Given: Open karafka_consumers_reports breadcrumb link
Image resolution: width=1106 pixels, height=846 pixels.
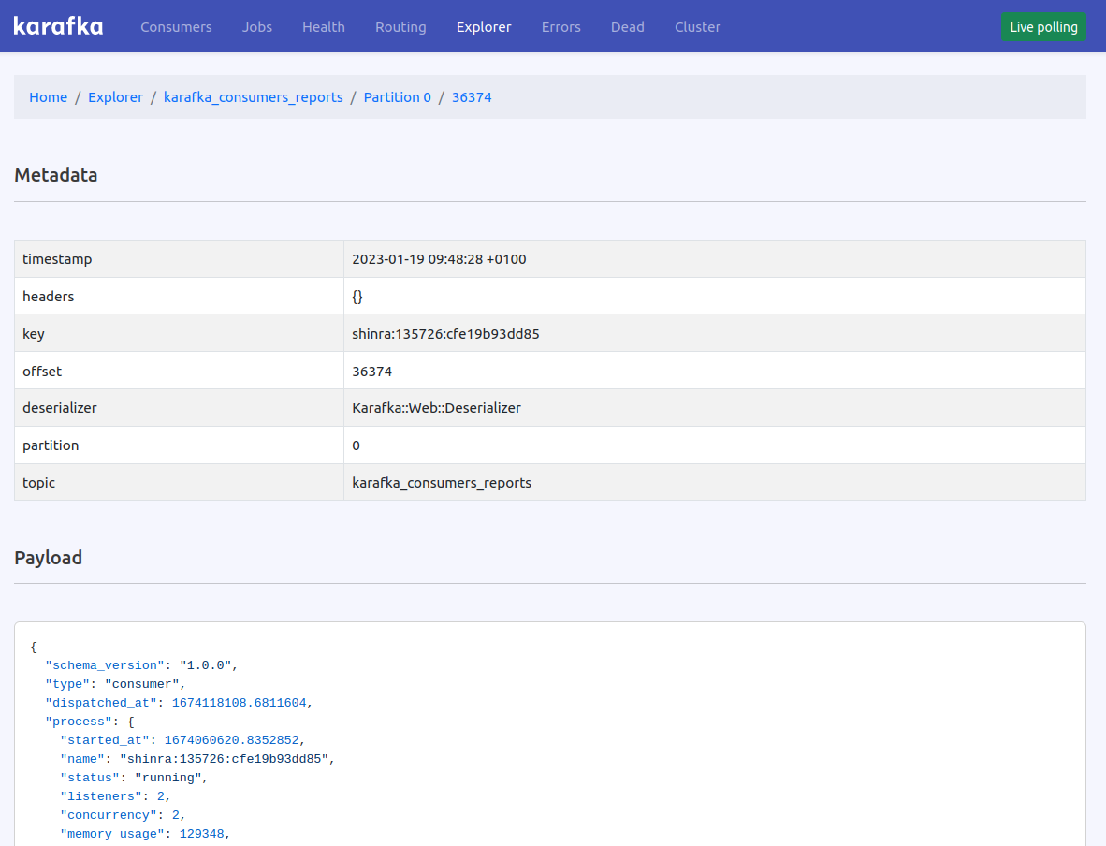Looking at the screenshot, I should [254, 97].
